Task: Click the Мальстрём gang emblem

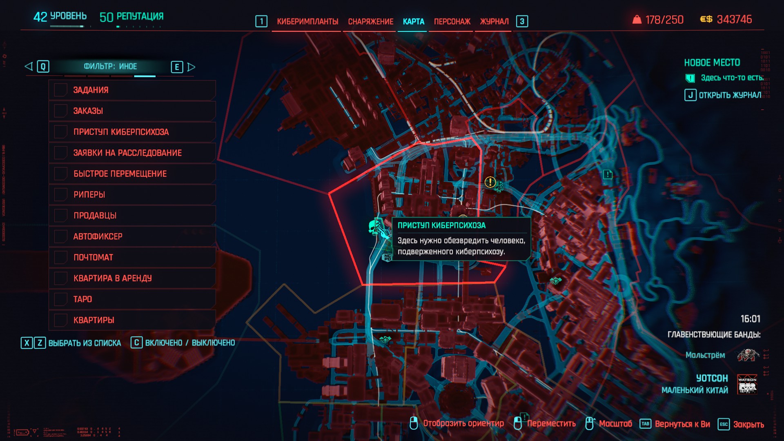Action: click(748, 355)
